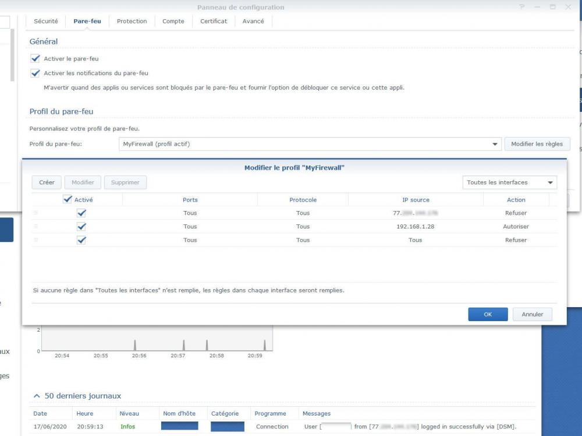Click drag handle of the first firewall rule
The height and width of the screenshot is (436, 582).
[36, 213]
